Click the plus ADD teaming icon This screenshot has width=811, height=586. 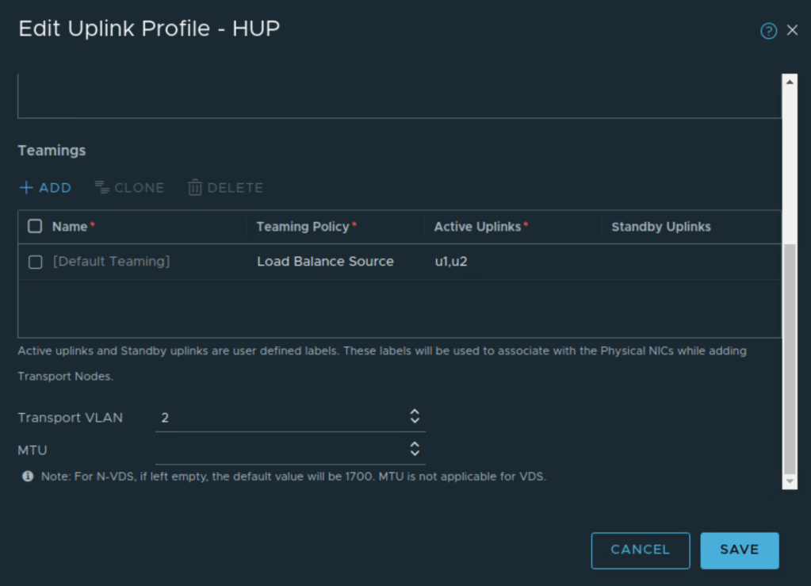point(26,188)
